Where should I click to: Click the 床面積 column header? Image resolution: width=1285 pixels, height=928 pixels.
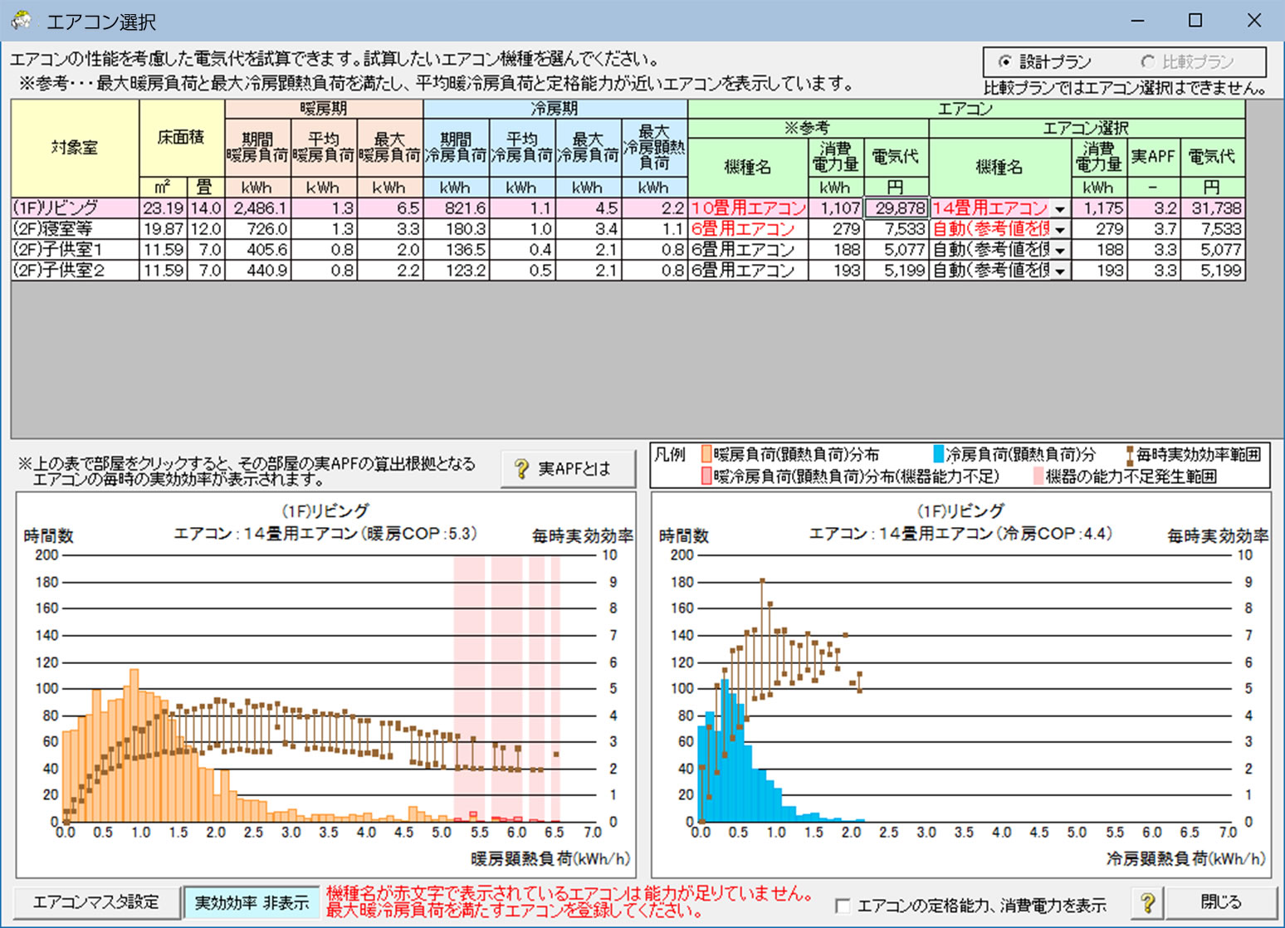point(182,138)
